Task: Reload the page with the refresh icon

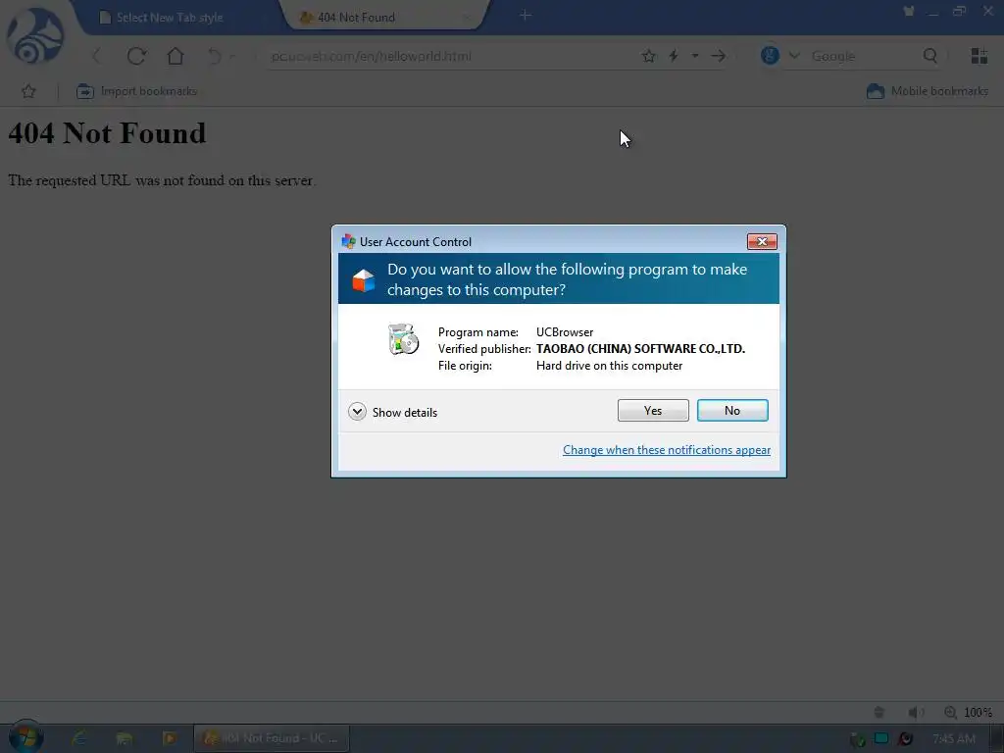Action: coord(136,56)
